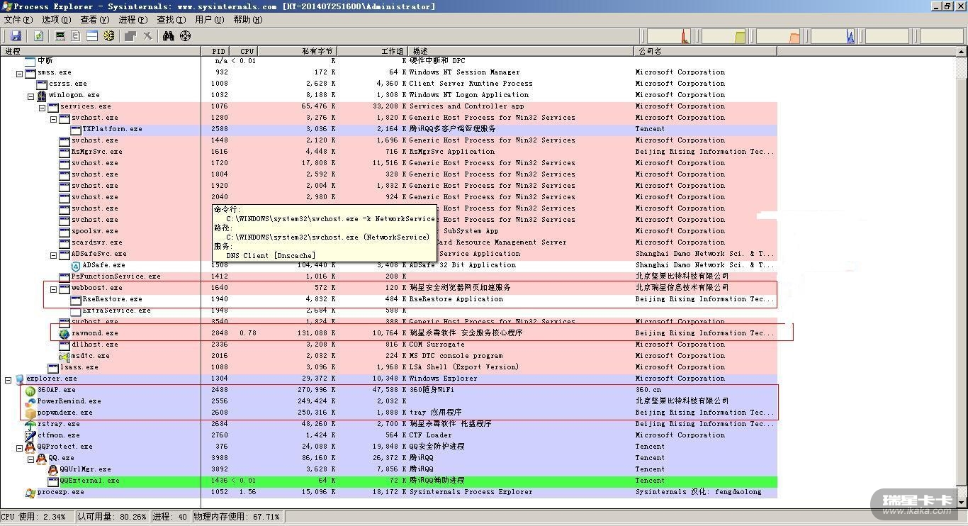Image resolution: width=968 pixels, height=526 pixels.
Task: Click the red CPU usage mini graph
Action: point(668,36)
